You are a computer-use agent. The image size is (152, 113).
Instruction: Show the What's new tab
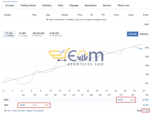(x=123, y=5)
